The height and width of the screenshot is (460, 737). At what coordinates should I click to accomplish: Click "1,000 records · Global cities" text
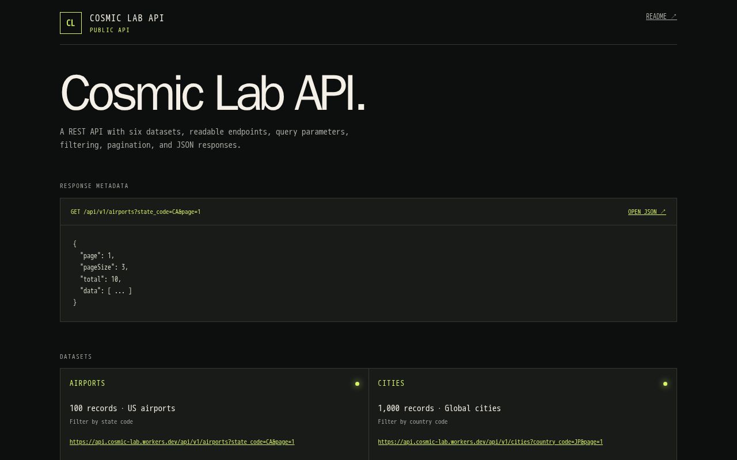click(439, 408)
